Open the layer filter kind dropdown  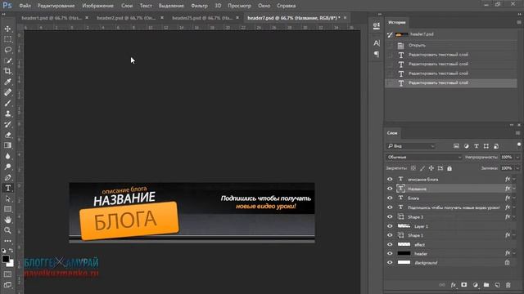tap(411, 146)
